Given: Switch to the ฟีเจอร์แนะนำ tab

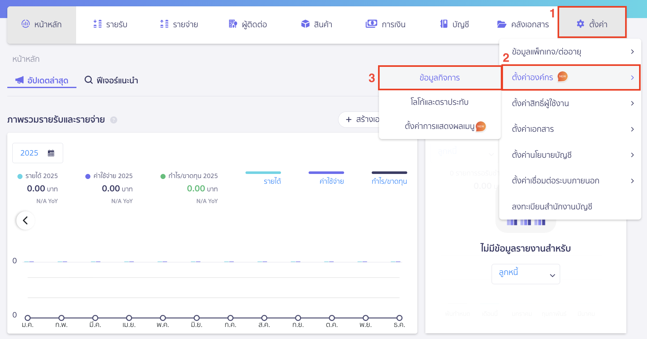Looking at the screenshot, I should (x=111, y=80).
